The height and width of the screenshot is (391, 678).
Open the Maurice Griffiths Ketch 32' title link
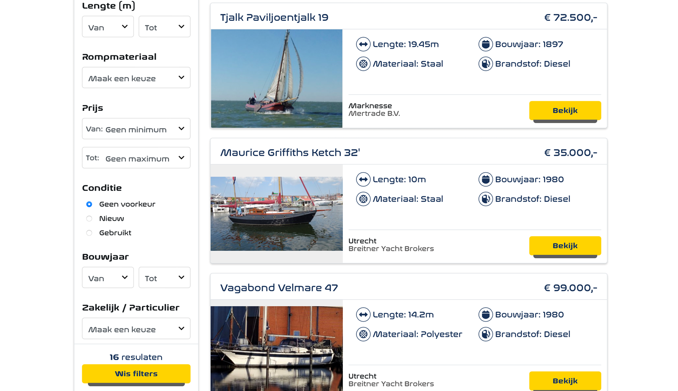point(290,152)
